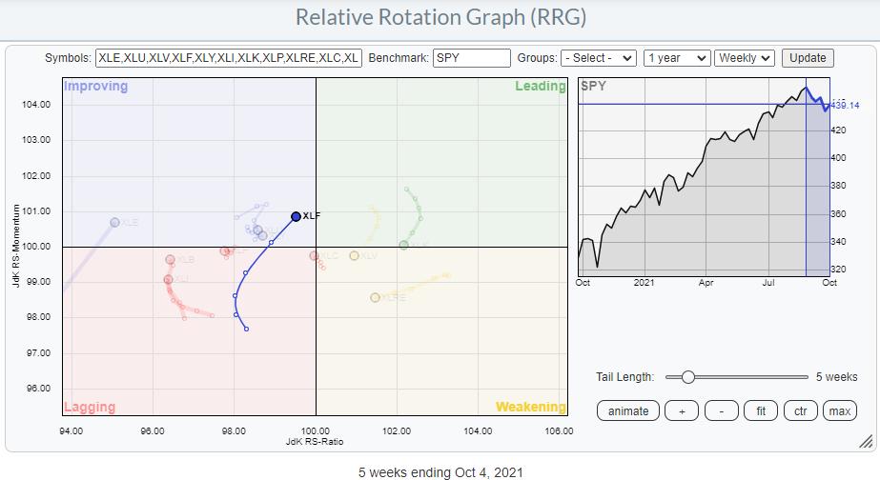
Task: Click the XLF data point marker
Action: coord(296,216)
